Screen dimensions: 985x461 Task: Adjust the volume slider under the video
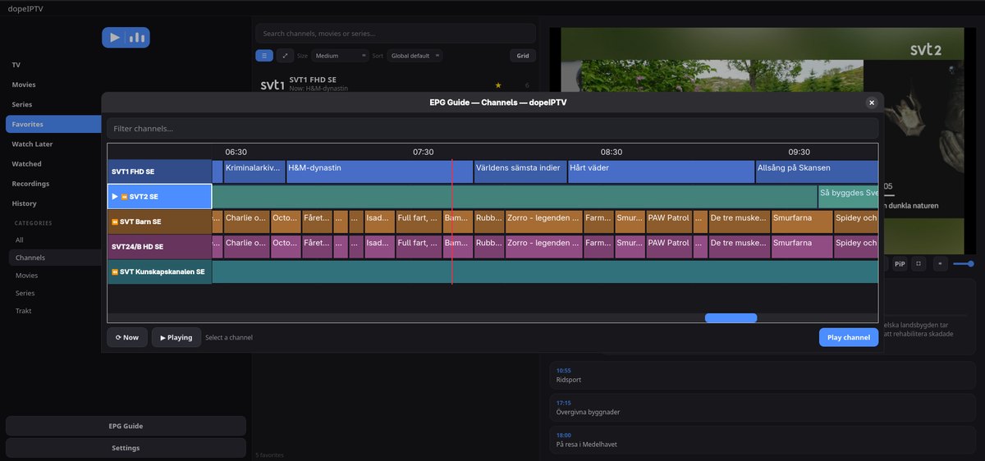(964, 264)
